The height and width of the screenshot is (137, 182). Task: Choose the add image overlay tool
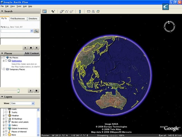click(71, 12)
